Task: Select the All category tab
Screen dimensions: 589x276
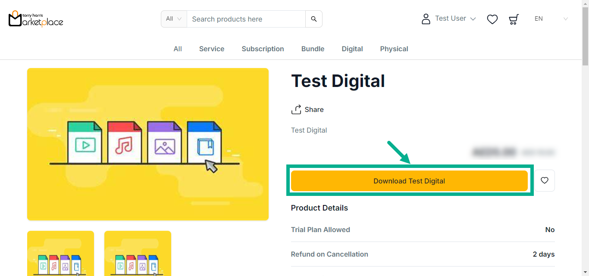Action: coord(178,49)
